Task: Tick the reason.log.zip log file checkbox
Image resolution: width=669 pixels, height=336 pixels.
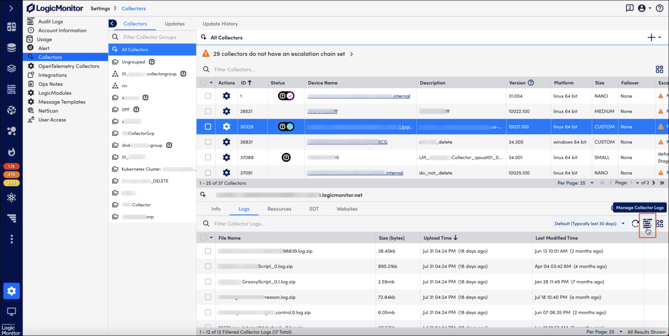Action: (208, 297)
